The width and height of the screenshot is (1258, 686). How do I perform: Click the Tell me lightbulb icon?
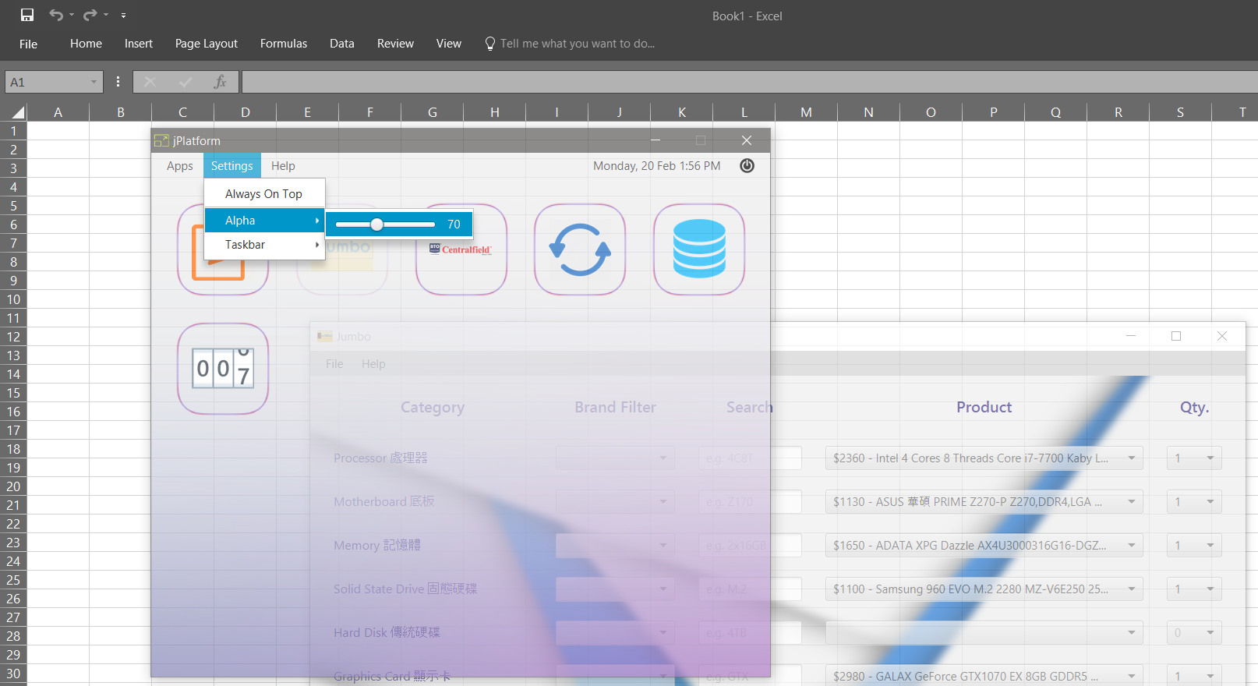point(490,44)
